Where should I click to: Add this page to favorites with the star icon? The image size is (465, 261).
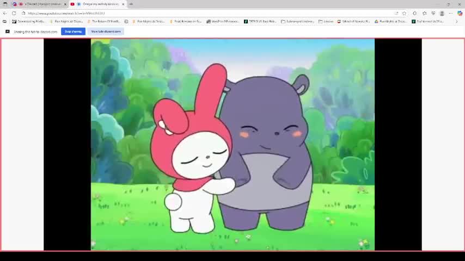(404, 13)
